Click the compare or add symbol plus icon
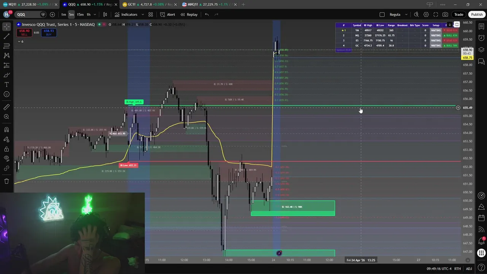The width and height of the screenshot is (487, 274). (52, 14)
